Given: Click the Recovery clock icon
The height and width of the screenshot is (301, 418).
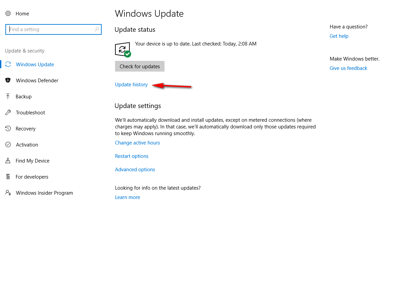Looking at the screenshot, I should click(8, 129).
